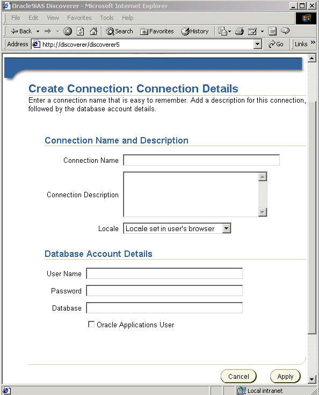Enable the Oracle Applications User checkbox
The width and height of the screenshot is (319, 395).
click(x=91, y=324)
